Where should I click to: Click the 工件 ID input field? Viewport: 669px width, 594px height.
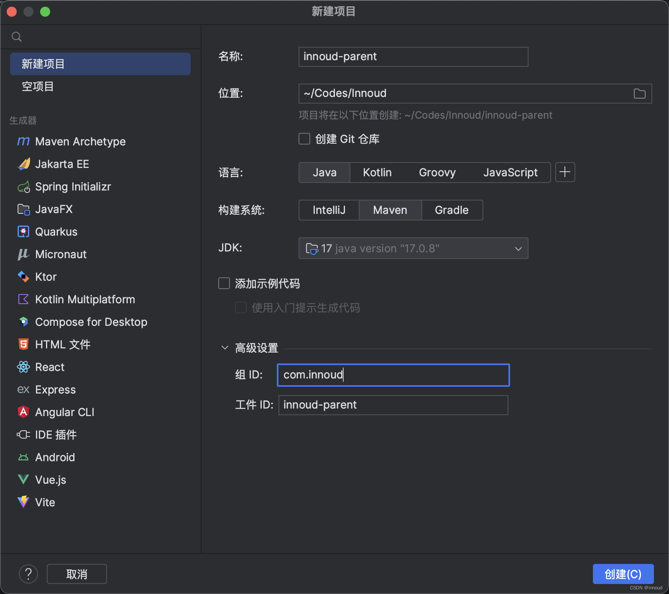coord(393,405)
